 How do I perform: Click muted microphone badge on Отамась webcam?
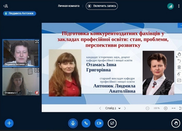[x=37, y=93]
